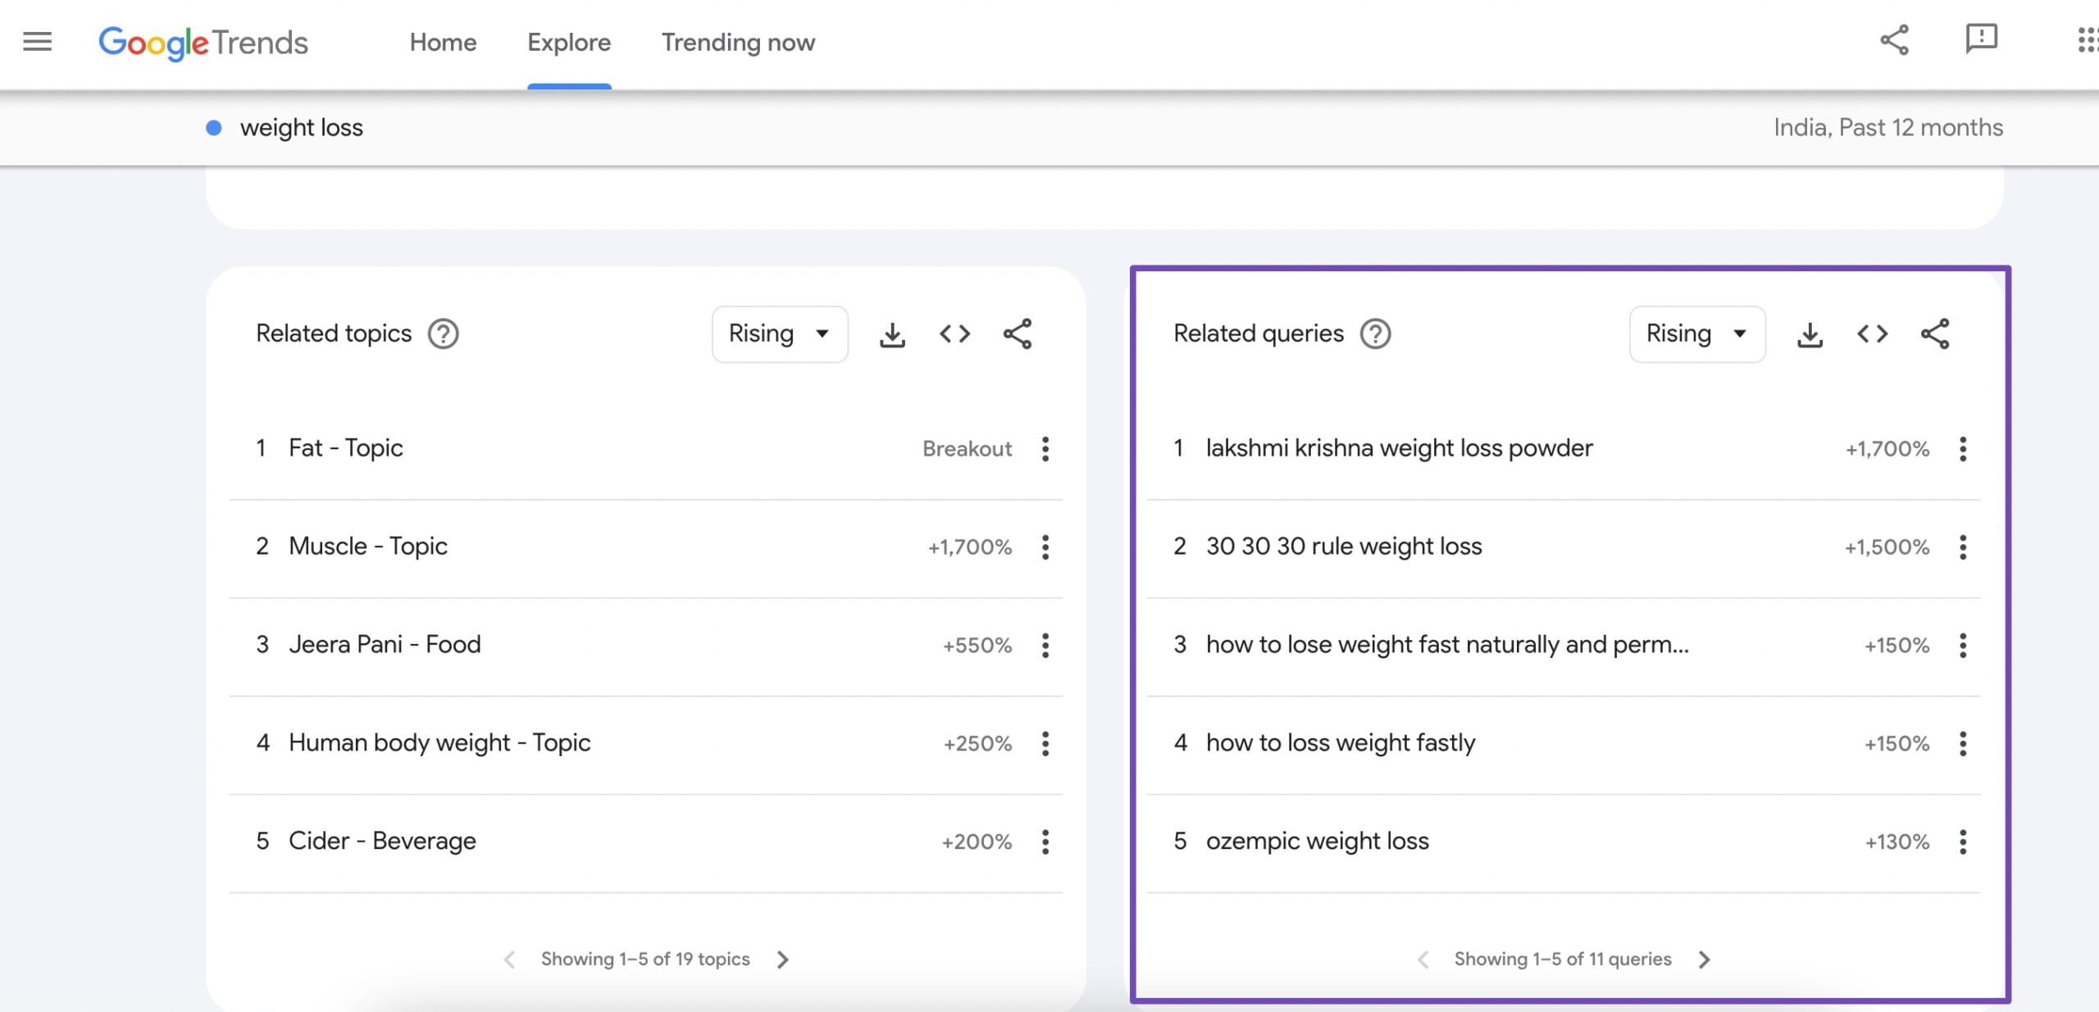Viewport: 2099px width, 1012px height.
Task: Click +550% value for Jeera Pani
Action: pos(977,646)
